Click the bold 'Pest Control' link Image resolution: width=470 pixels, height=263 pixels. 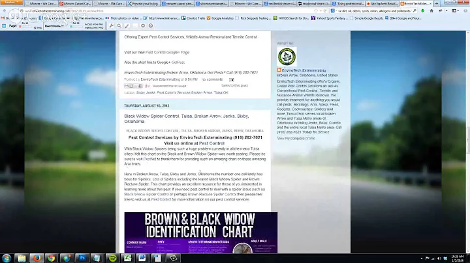(211, 143)
